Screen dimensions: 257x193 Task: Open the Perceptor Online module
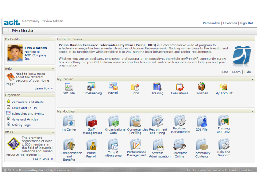pyautogui.click(x=179, y=144)
